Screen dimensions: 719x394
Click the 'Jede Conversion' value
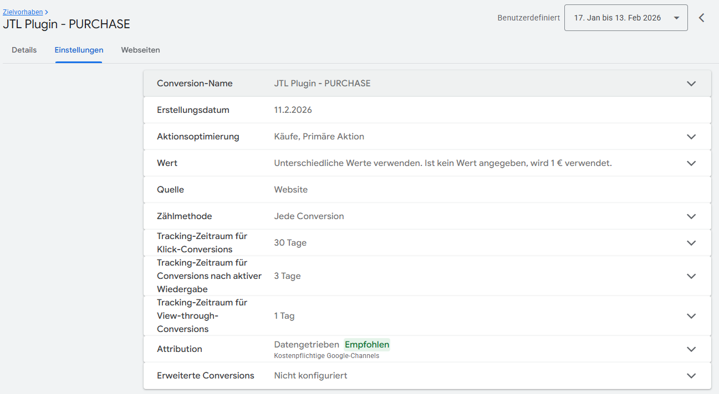click(x=309, y=216)
